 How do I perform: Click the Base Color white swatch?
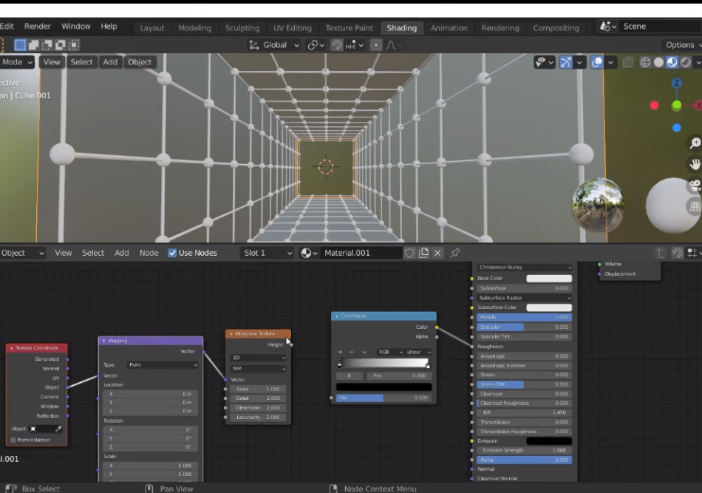[x=549, y=279]
